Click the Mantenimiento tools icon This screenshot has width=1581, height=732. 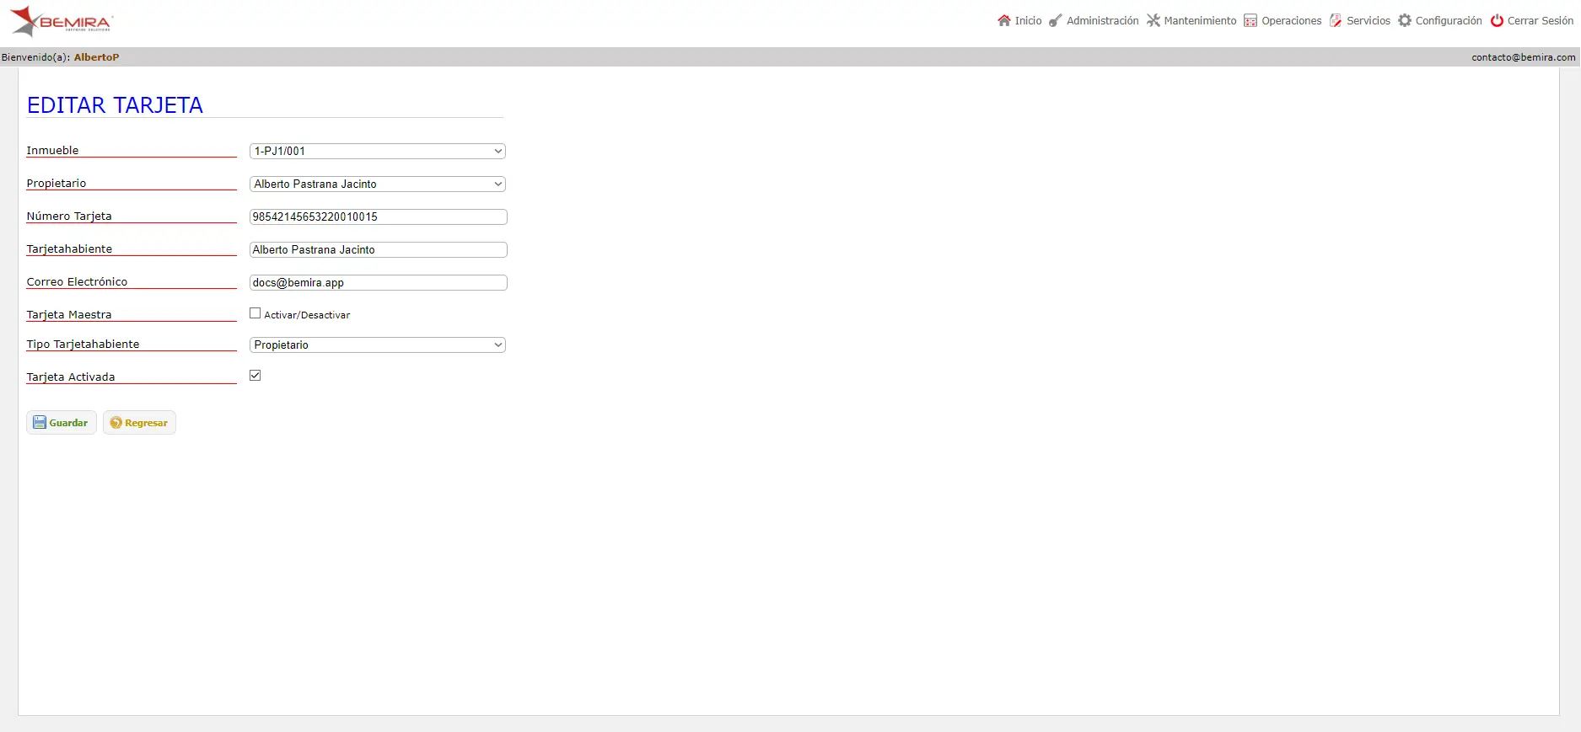(x=1153, y=21)
